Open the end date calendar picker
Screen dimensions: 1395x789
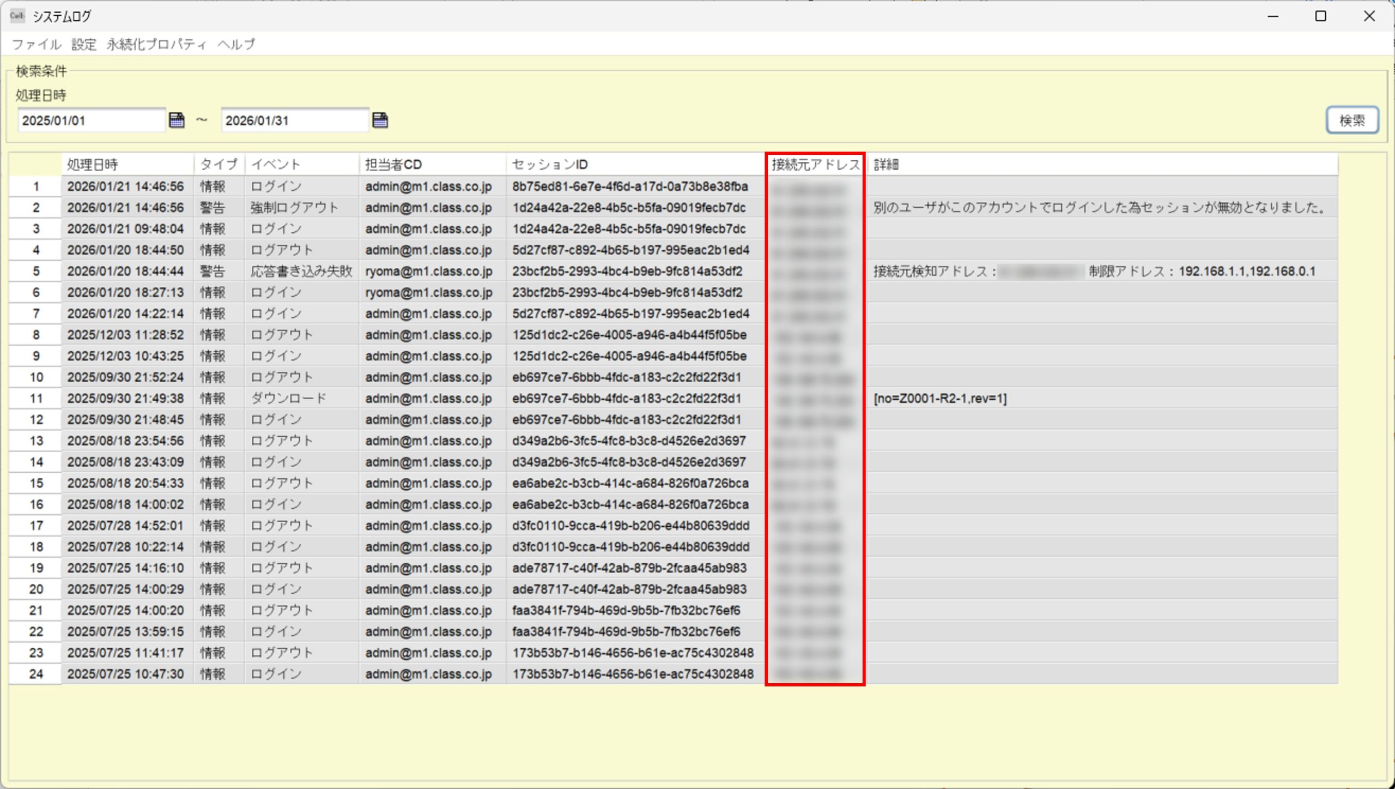click(380, 120)
